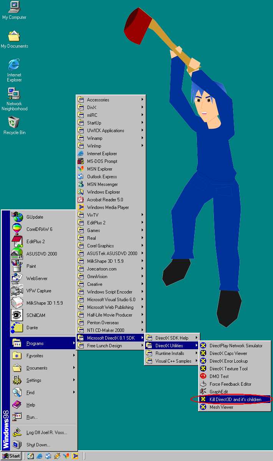Open SChillCAM from the Start menu
273x461 pixels.
[43, 315]
